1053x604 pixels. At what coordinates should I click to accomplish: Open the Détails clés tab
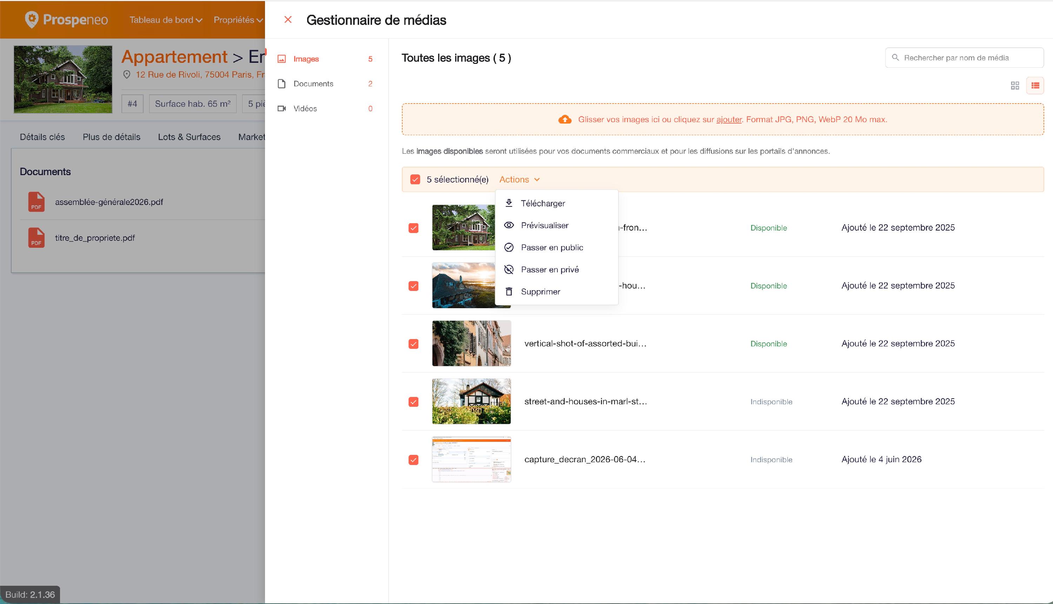[x=42, y=137]
